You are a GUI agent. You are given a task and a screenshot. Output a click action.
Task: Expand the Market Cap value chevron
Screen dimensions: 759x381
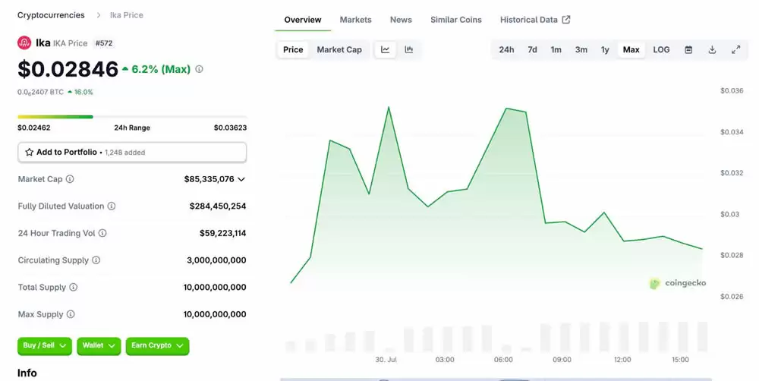[x=241, y=180]
